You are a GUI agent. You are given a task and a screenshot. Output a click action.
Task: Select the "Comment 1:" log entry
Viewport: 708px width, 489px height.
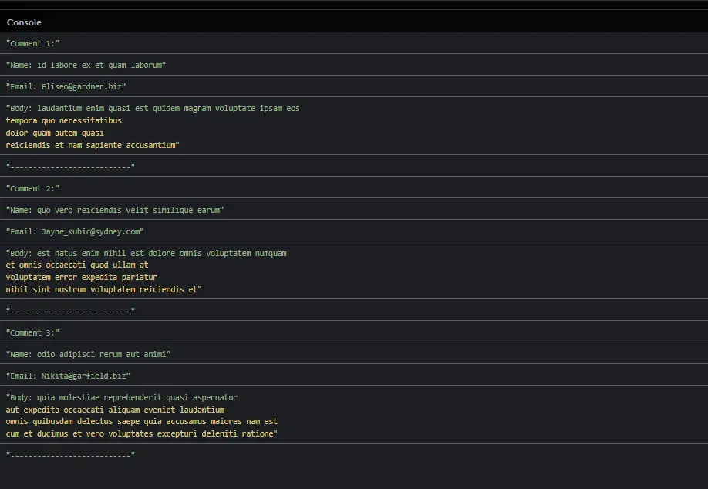32,44
